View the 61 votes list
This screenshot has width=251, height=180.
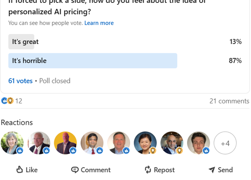point(20,81)
